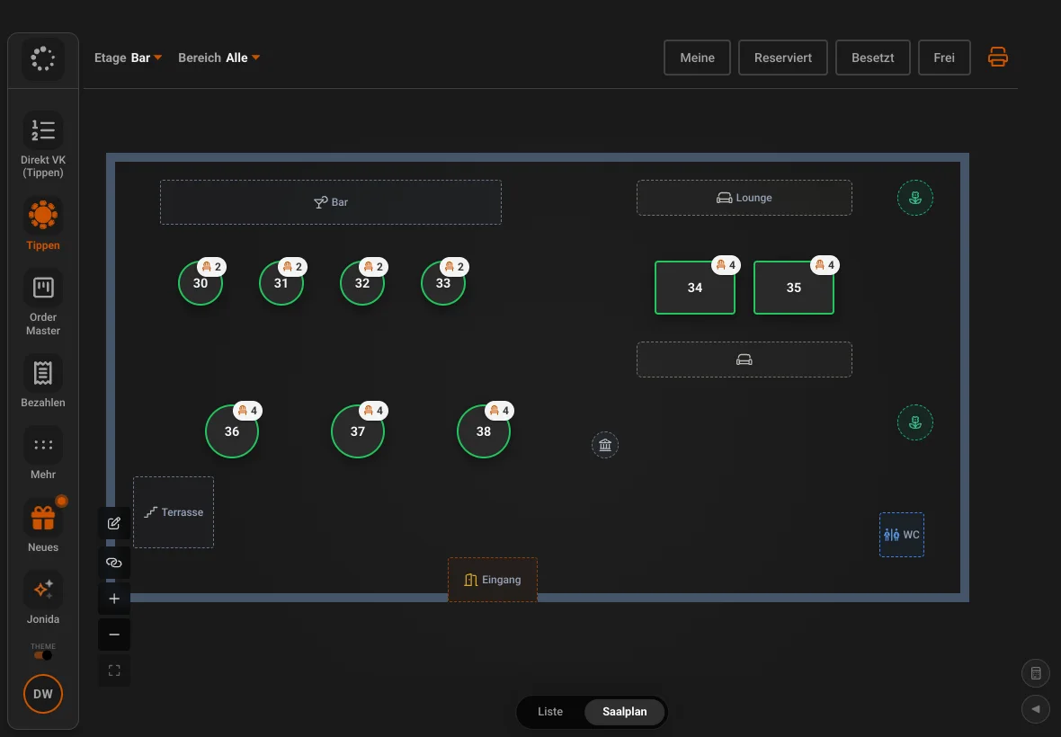The image size is (1061, 737).
Task: Filter tables by Meine
Action: click(x=697, y=58)
